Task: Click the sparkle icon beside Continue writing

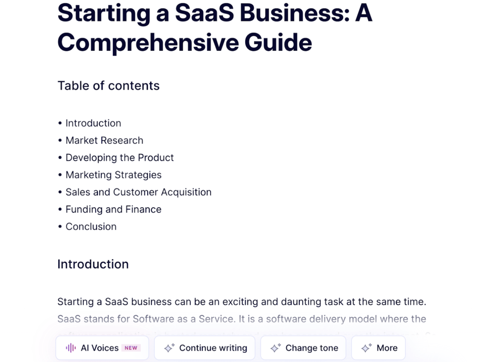Action: click(x=169, y=348)
